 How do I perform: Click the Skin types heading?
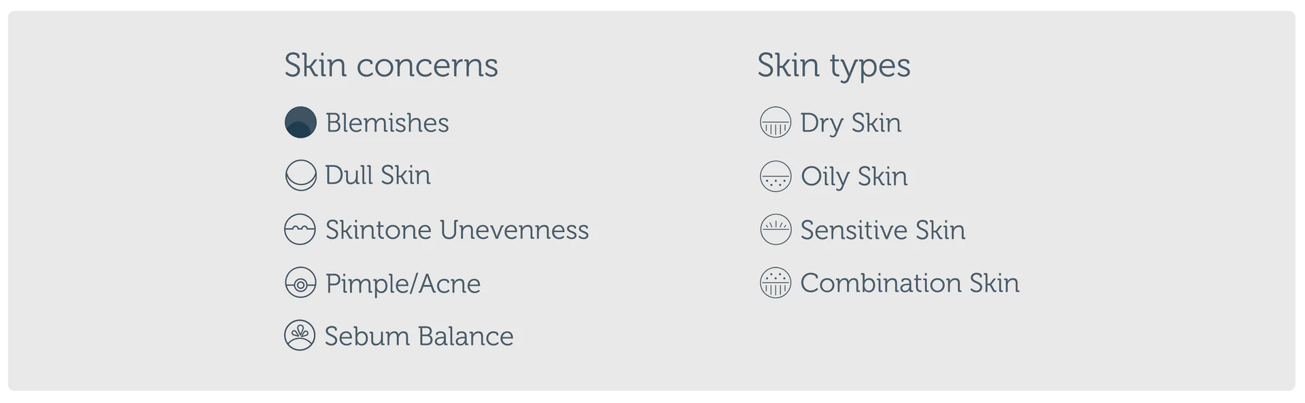tap(833, 65)
